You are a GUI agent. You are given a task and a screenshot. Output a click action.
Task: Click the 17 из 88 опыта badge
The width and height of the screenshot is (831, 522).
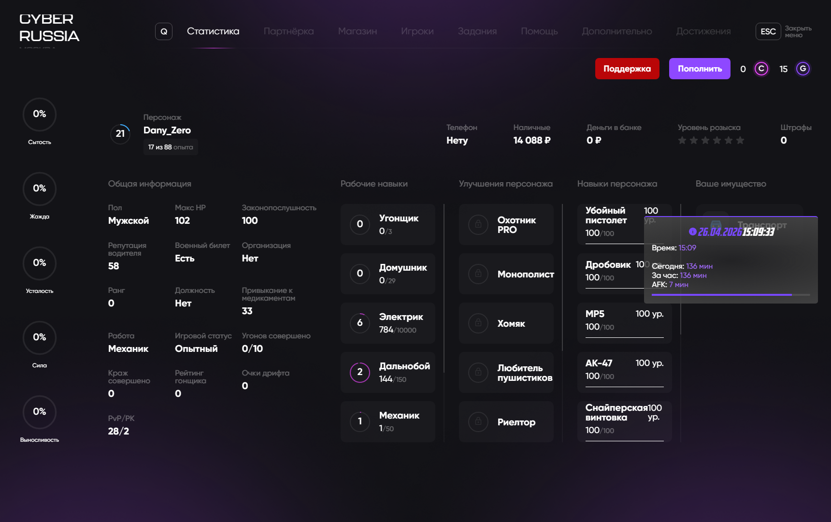[x=171, y=147]
